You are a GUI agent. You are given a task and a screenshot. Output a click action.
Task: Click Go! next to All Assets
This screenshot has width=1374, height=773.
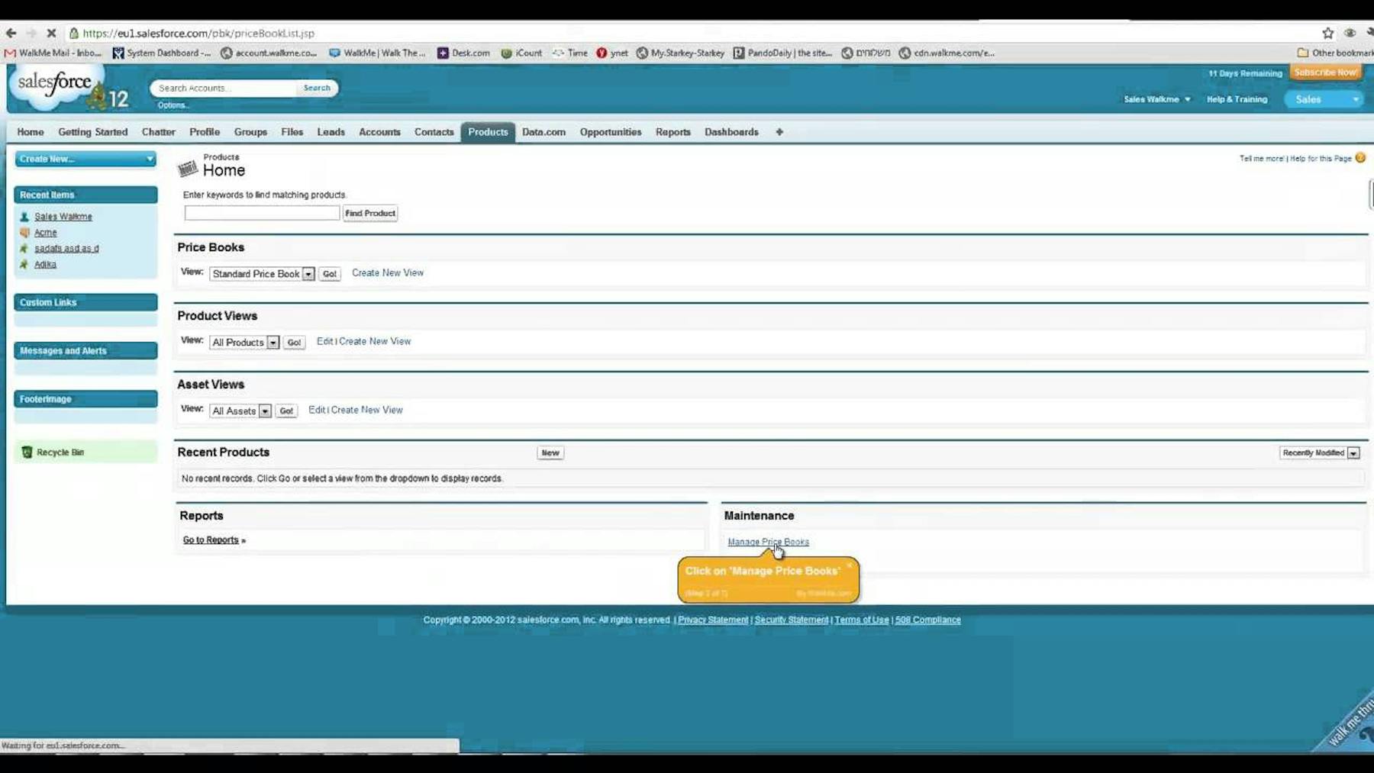point(286,411)
